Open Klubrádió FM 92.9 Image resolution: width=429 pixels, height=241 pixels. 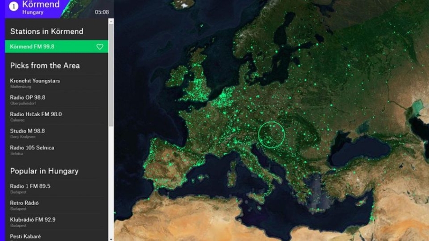click(x=57, y=222)
